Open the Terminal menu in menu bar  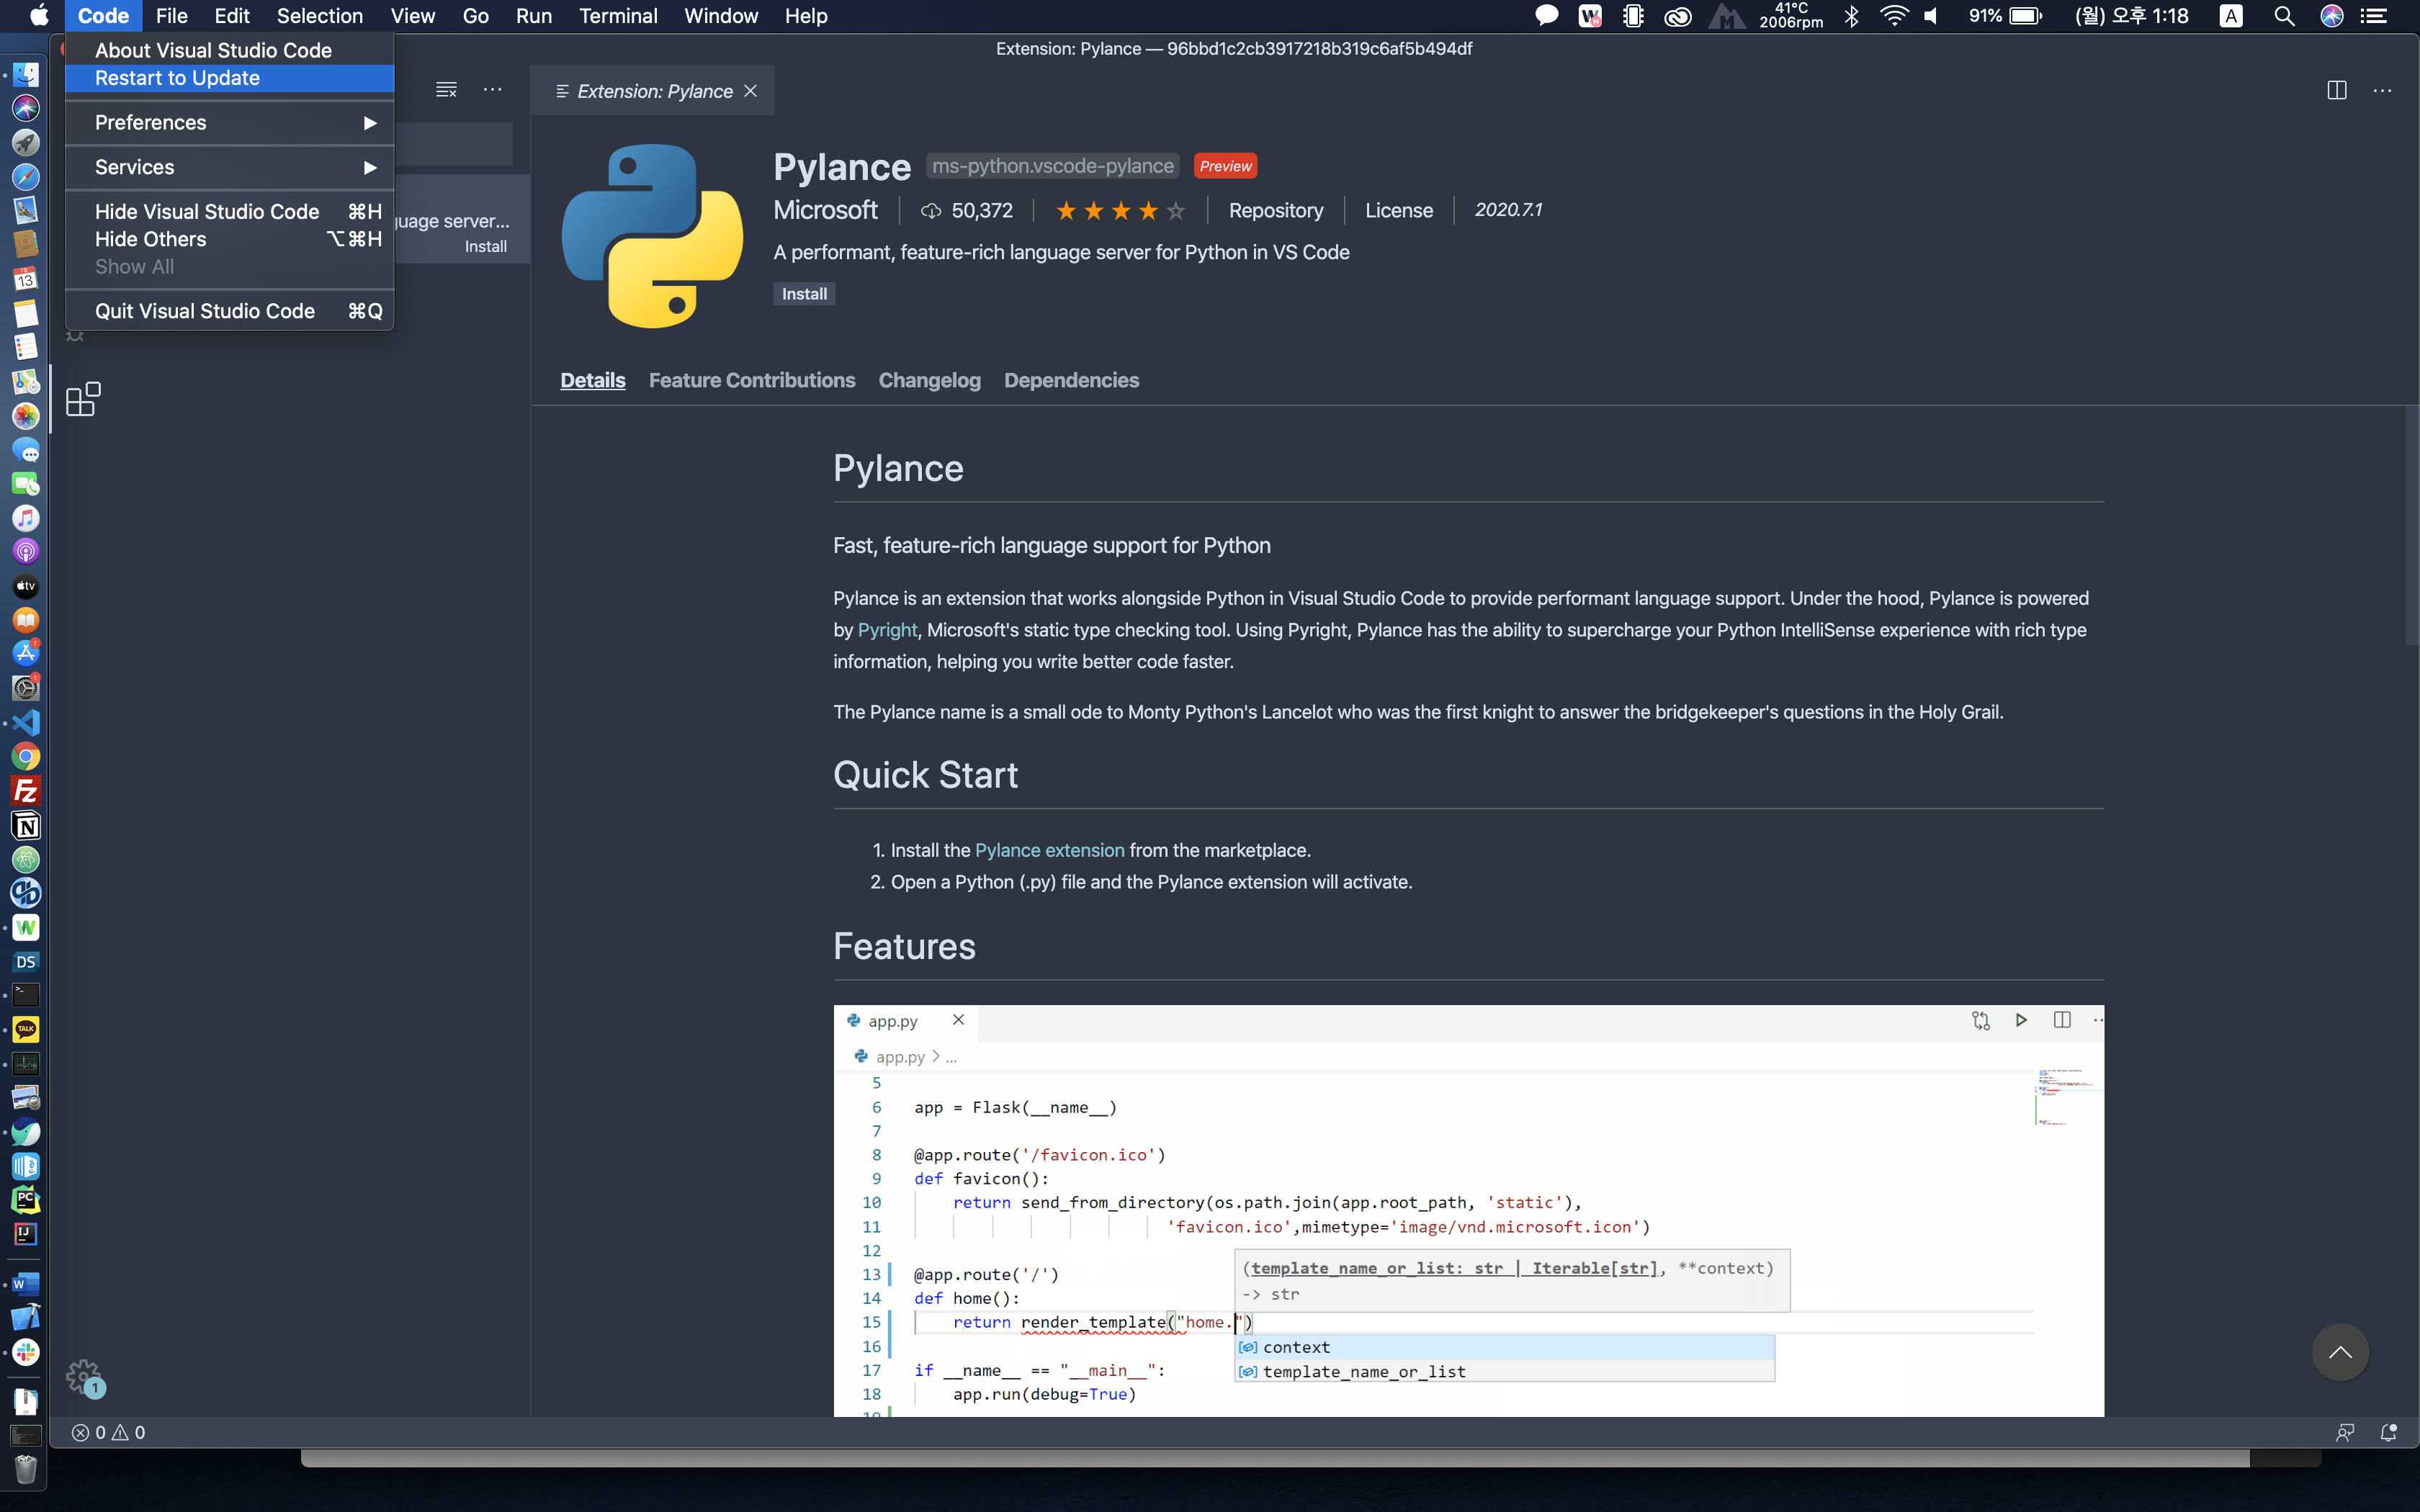pyautogui.click(x=617, y=16)
